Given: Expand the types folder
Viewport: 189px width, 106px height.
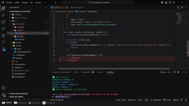Looking at the screenshot, I should point(19,49).
